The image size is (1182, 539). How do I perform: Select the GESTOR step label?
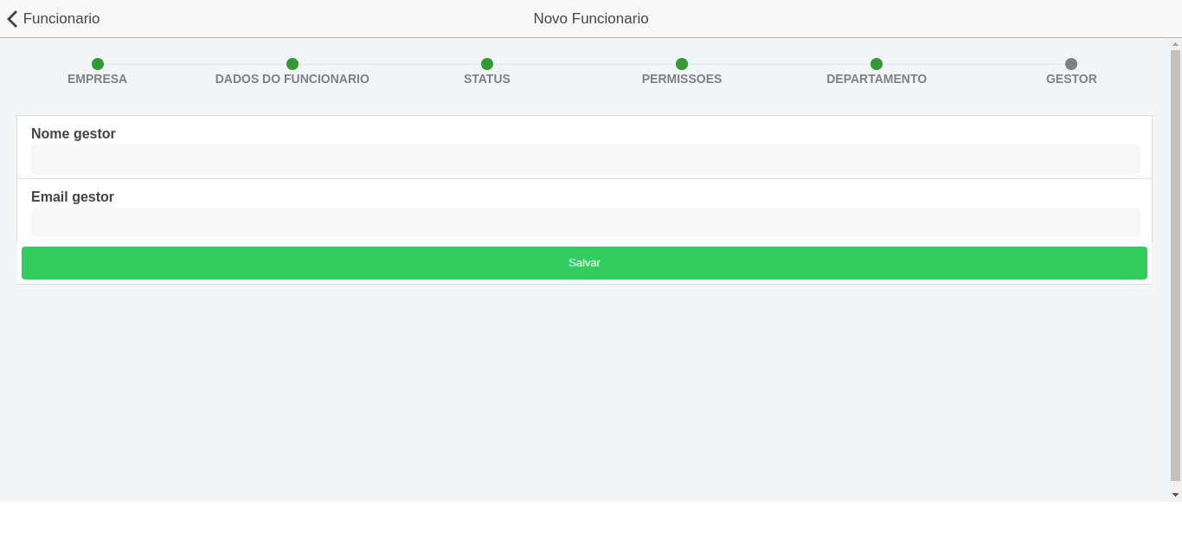1071,79
